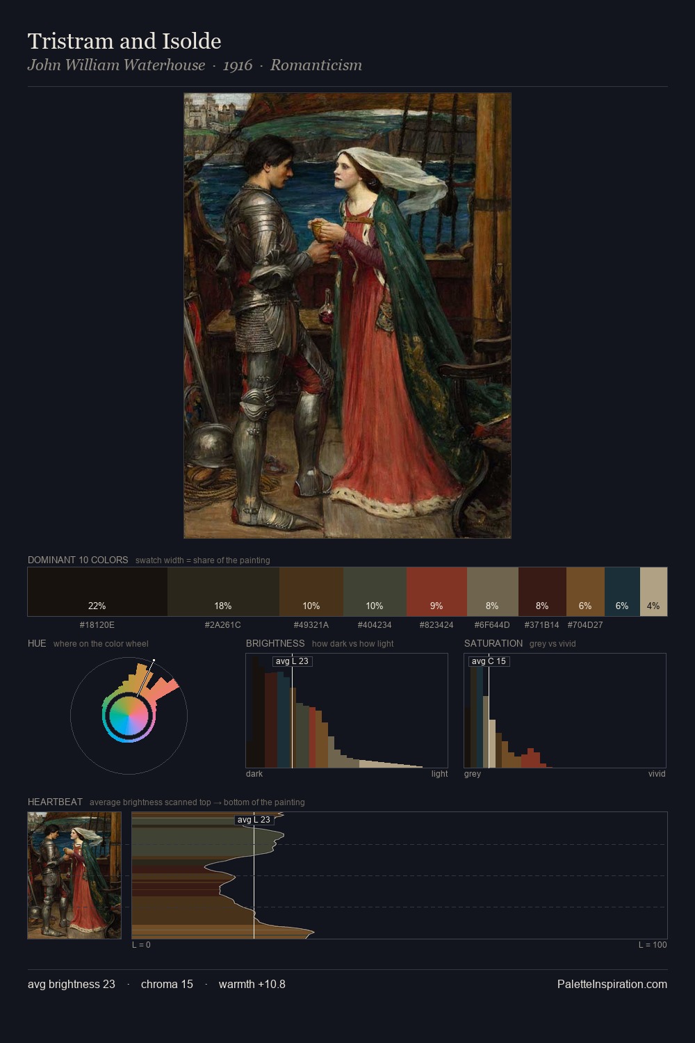Click 'where on the color wheel' caption
Viewport: 695px width, 1043px height.
coord(101,644)
